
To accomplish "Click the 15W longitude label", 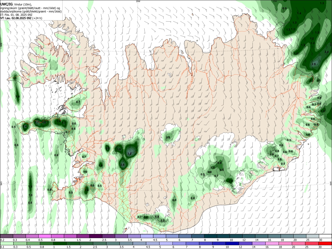I will [275, 1].
